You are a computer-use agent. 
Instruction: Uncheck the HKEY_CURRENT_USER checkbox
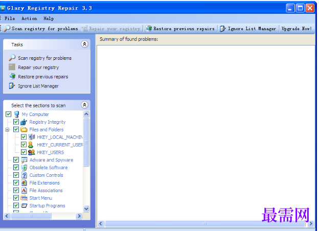click(24, 145)
